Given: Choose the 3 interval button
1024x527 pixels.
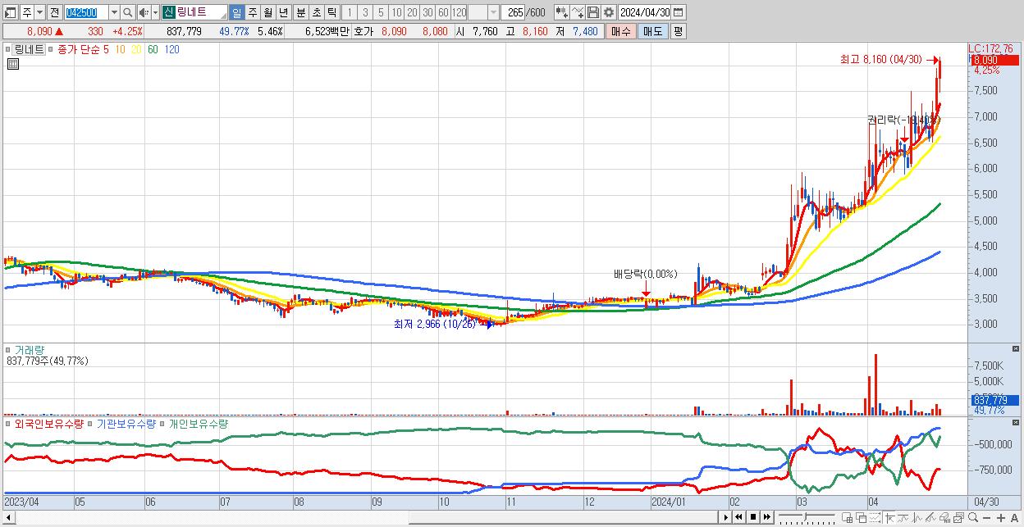Looking at the screenshot, I should pos(365,12).
